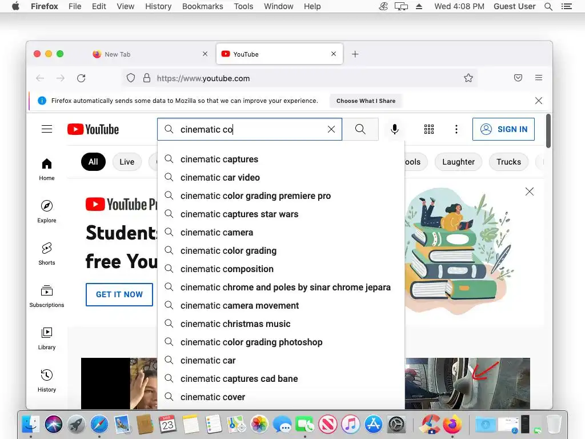Close the YouTube tab
This screenshot has height=439, width=585.
point(334,54)
